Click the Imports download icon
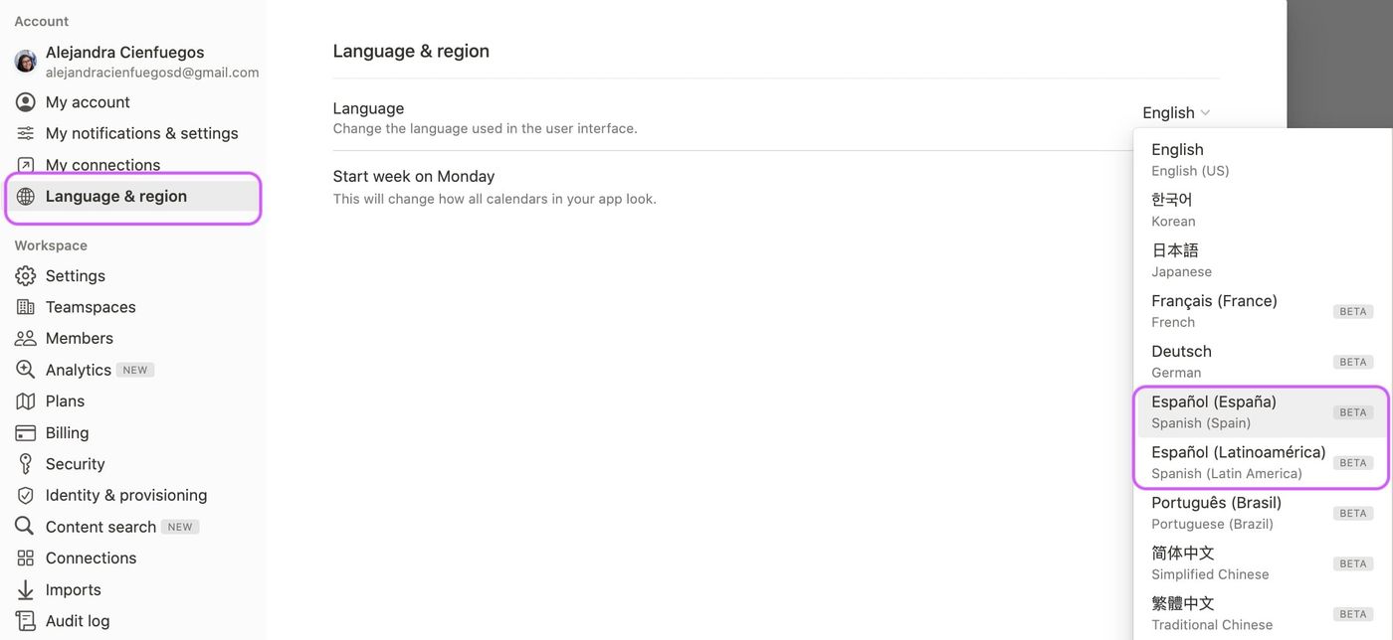Viewport: 1393px width, 640px height. tap(26, 589)
